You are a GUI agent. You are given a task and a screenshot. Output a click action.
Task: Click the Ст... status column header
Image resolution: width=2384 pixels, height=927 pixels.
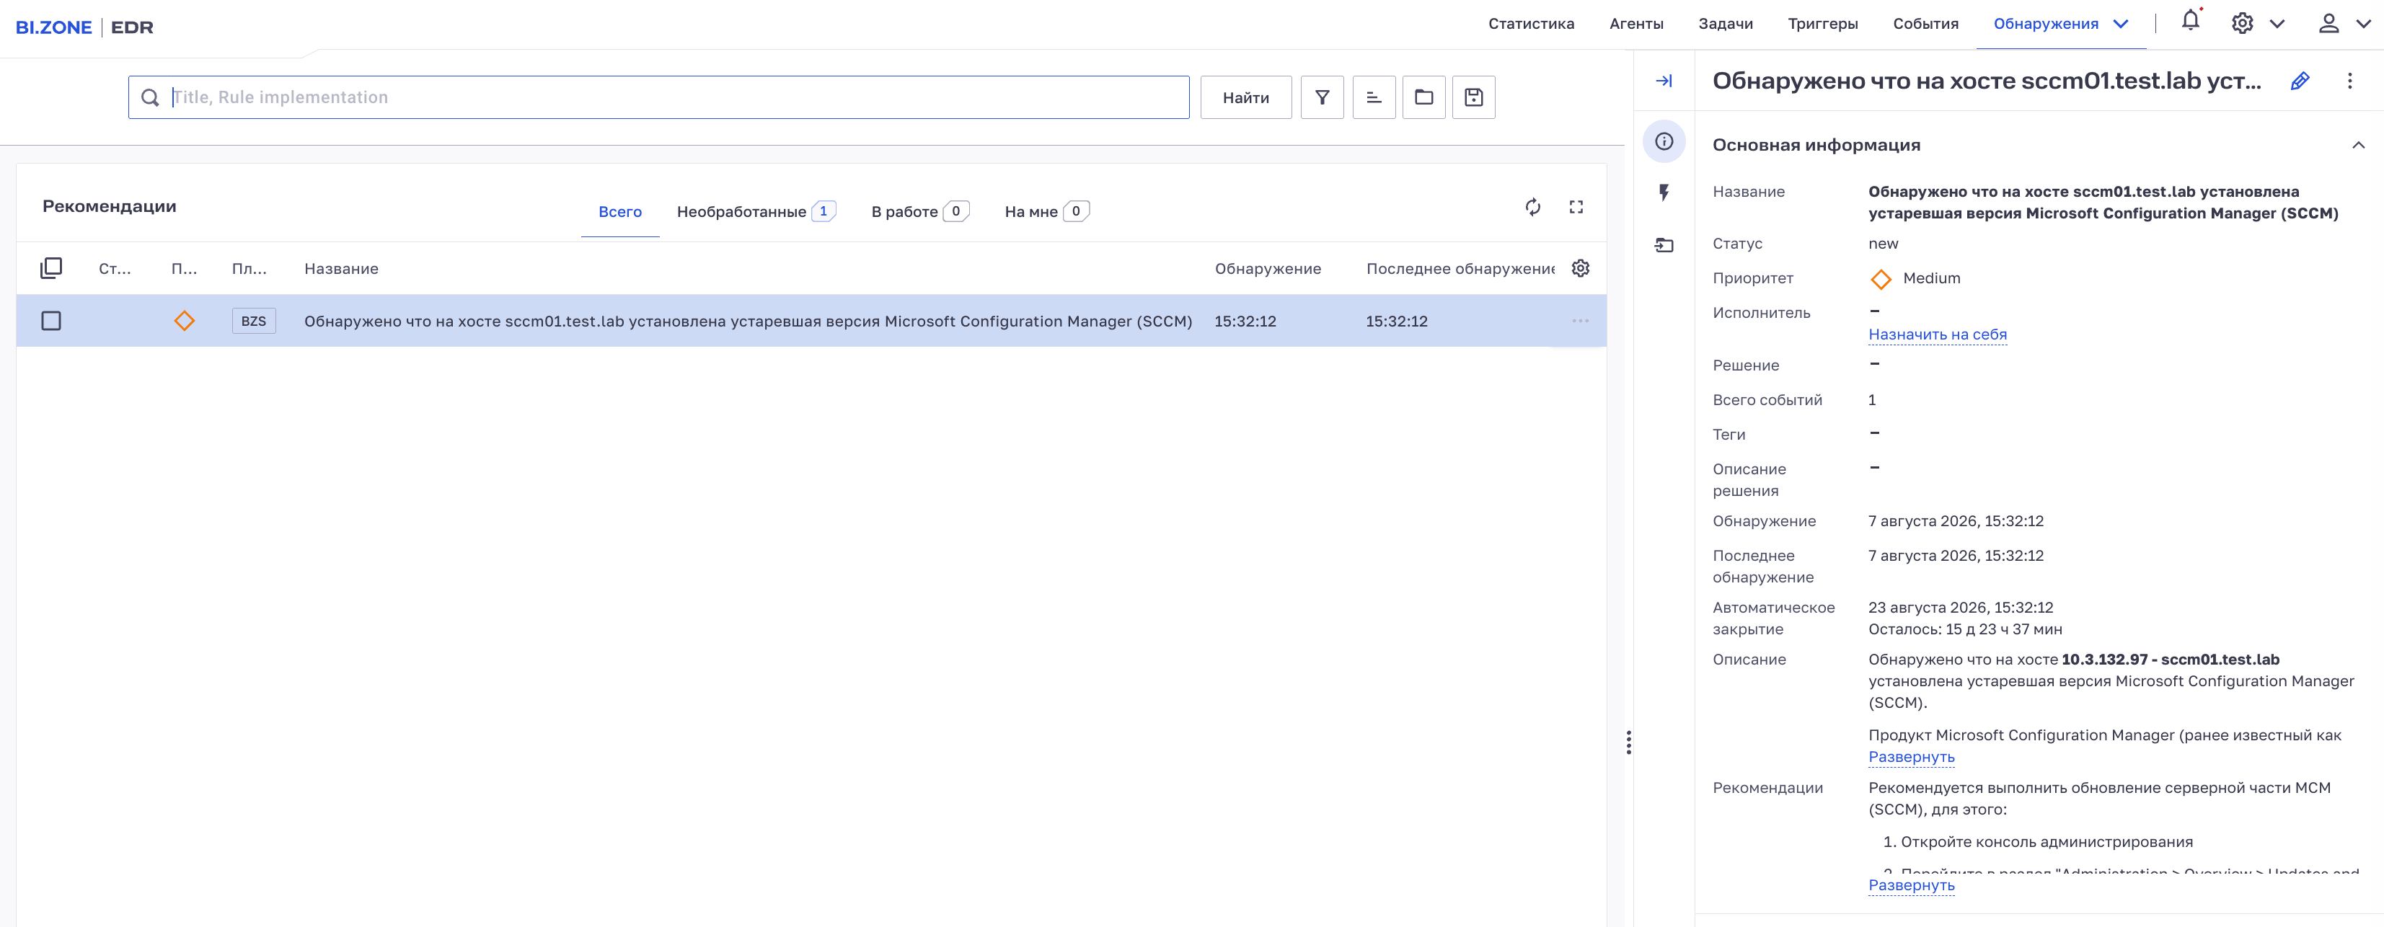[115, 269]
